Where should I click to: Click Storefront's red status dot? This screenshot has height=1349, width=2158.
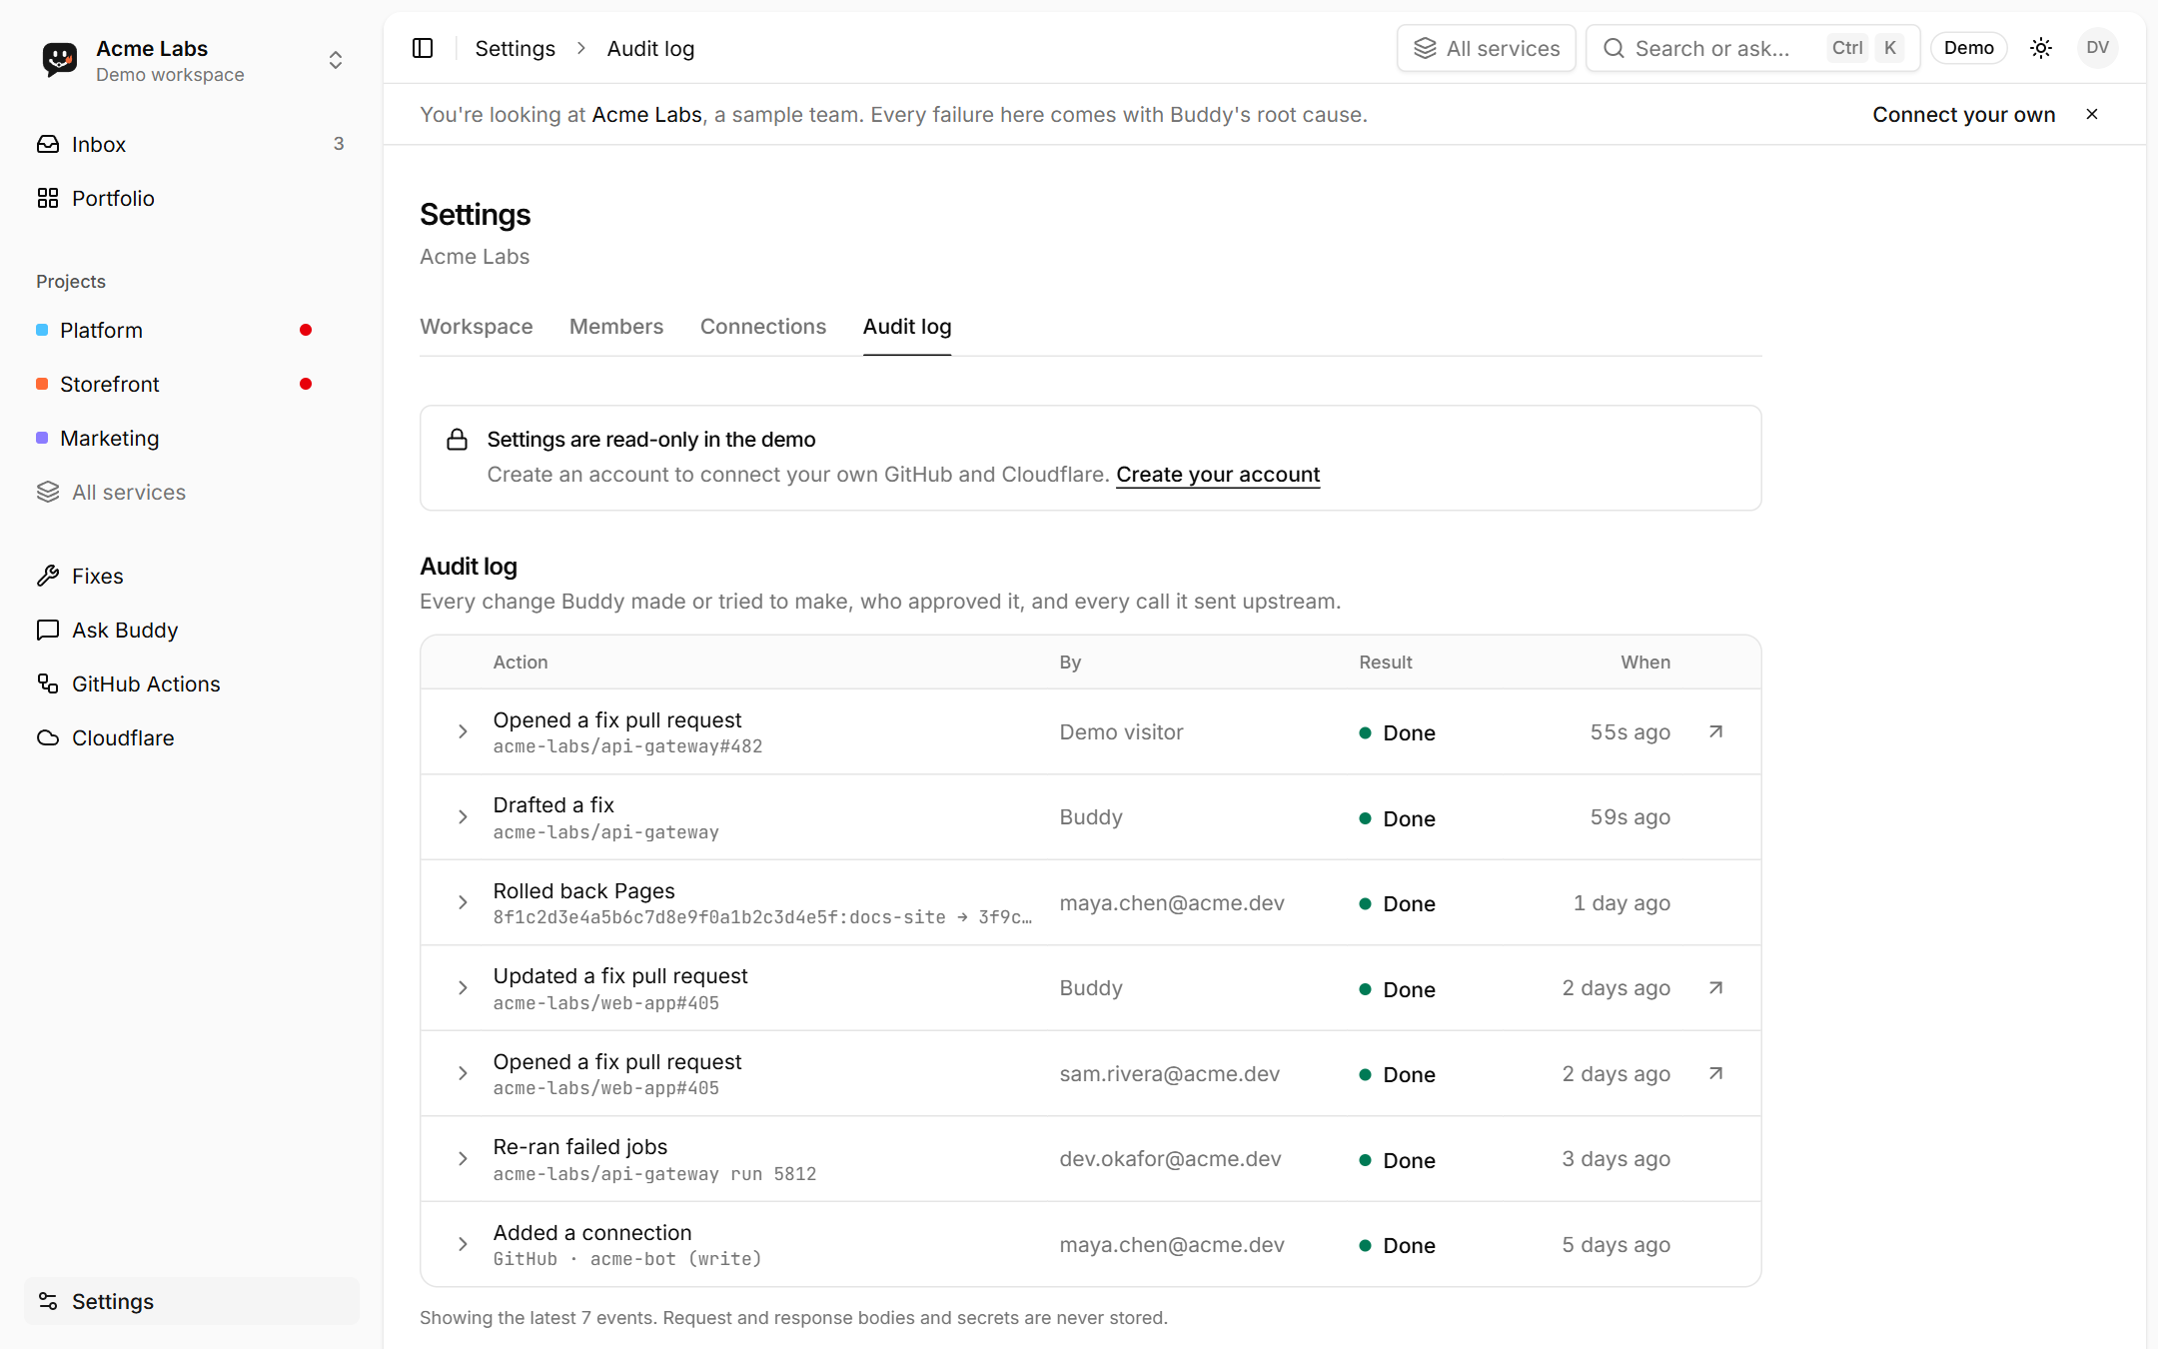click(306, 384)
